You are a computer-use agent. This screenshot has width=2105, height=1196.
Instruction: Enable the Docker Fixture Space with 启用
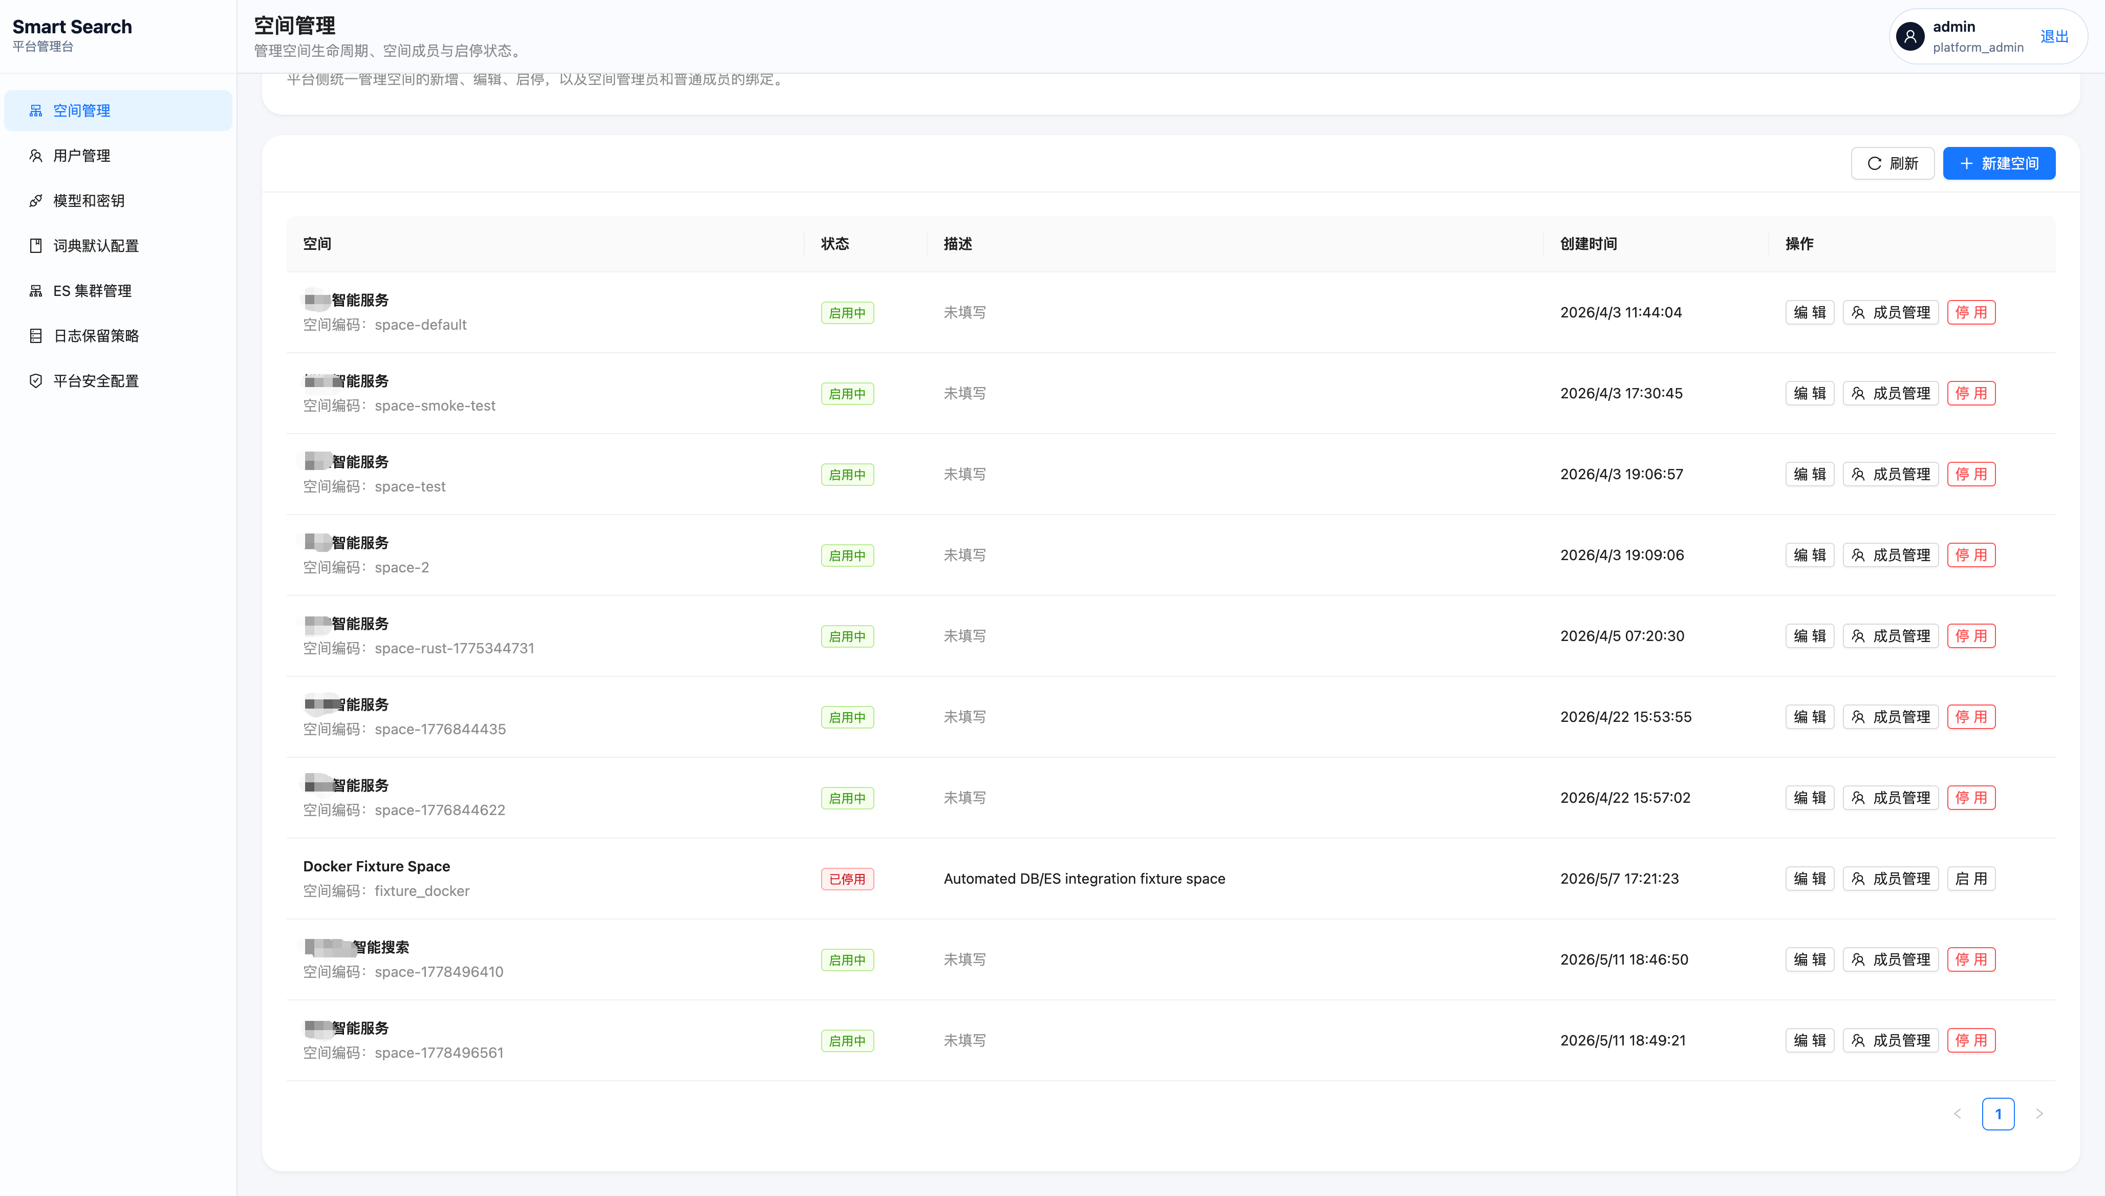click(x=1970, y=878)
